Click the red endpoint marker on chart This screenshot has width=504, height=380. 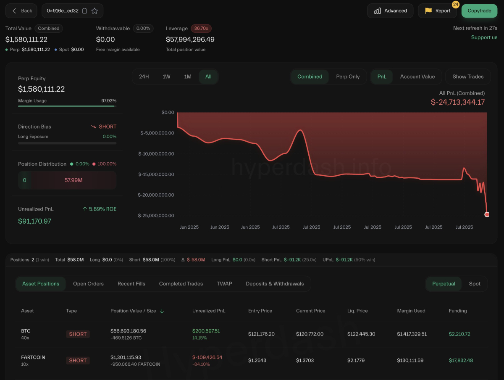click(x=487, y=214)
